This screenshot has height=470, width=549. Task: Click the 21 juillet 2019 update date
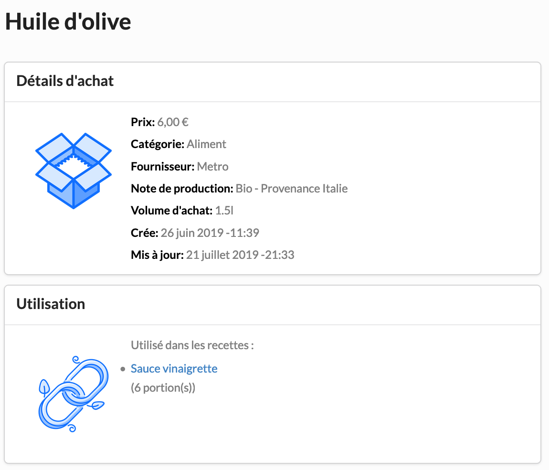tap(240, 255)
